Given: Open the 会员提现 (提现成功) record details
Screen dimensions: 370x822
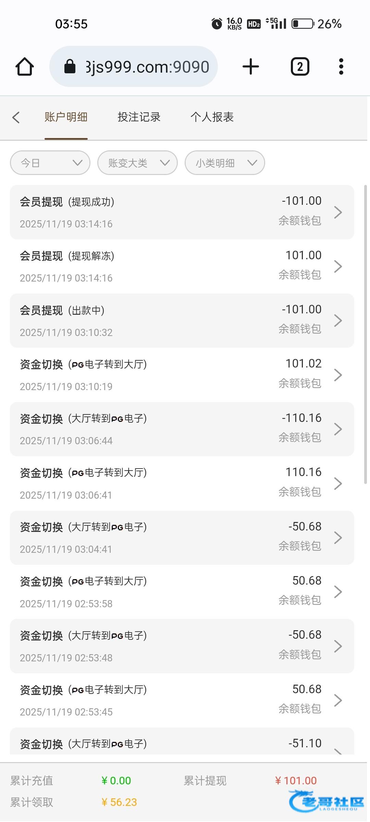Looking at the screenshot, I should [x=182, y=212].
